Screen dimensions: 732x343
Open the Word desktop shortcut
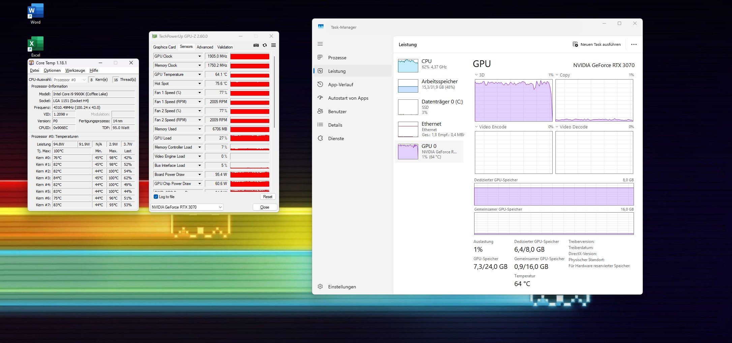point(35,14)
